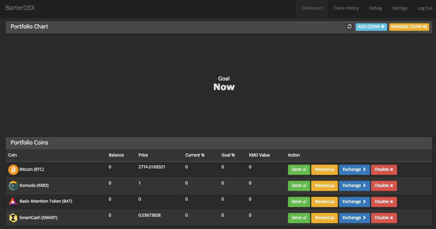Send Bitcoin (BTC)
Viewport: 436px width, 229px height.
click(299, 170)
